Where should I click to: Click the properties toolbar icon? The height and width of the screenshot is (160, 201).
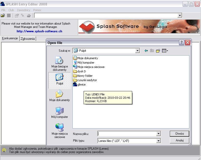[17, 16]
